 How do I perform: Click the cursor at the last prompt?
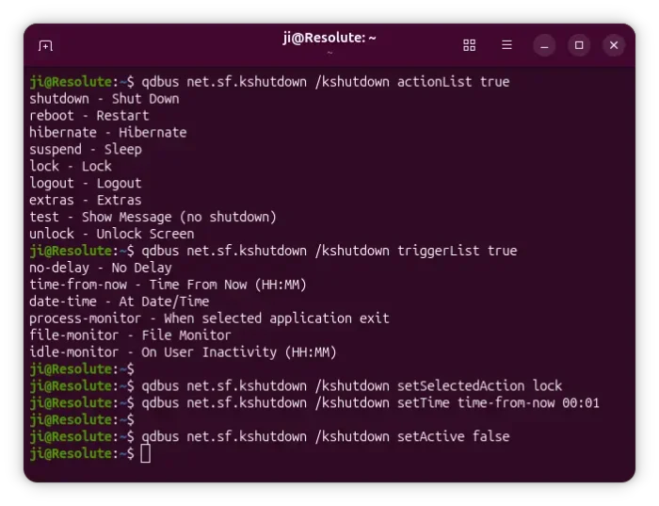tap(145, 454)
